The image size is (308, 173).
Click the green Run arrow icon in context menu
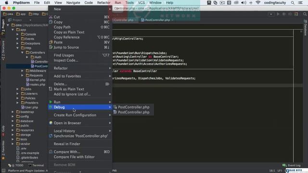coord(51,102)
